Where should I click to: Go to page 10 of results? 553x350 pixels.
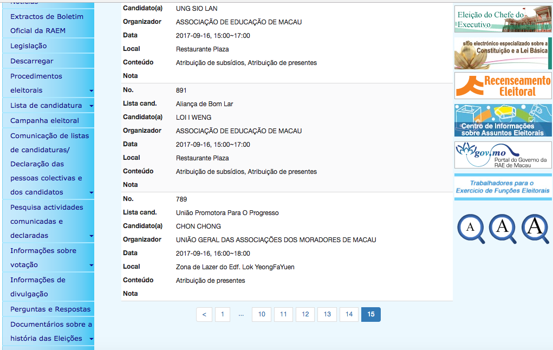tap(262, 315)
